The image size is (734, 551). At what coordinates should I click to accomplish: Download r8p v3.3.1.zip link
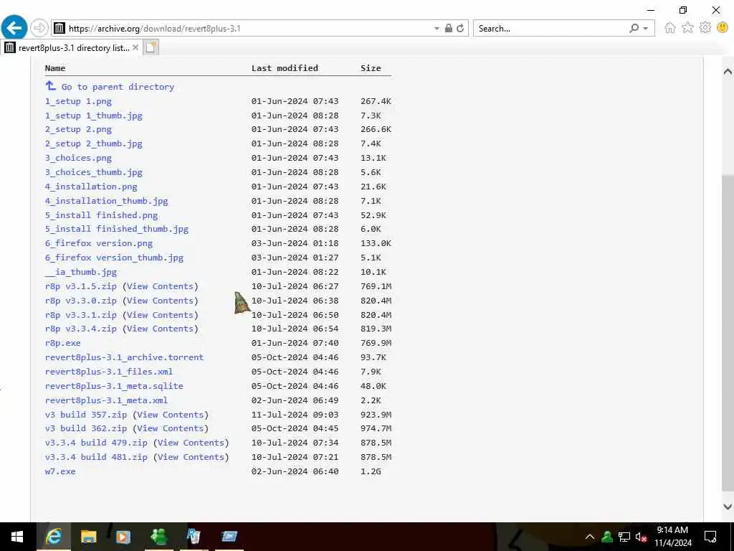(x=80, y=315)
